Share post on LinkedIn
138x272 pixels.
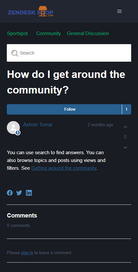click(29, 193)
